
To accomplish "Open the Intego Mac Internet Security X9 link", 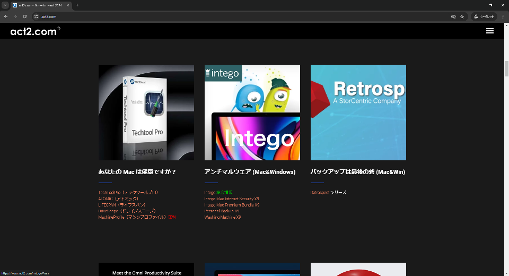I will (232, 199).
